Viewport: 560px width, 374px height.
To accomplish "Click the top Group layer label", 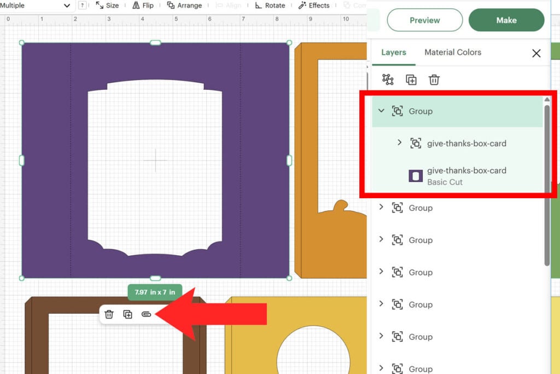I will (x=421, y=111).
